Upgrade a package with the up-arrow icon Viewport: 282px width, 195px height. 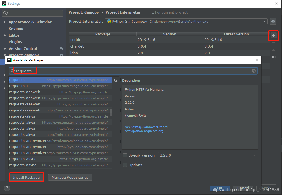pos(273,50)
